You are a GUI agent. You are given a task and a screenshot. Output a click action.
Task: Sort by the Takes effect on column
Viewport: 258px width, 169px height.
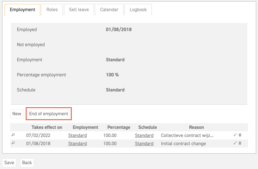pos(47,127)
